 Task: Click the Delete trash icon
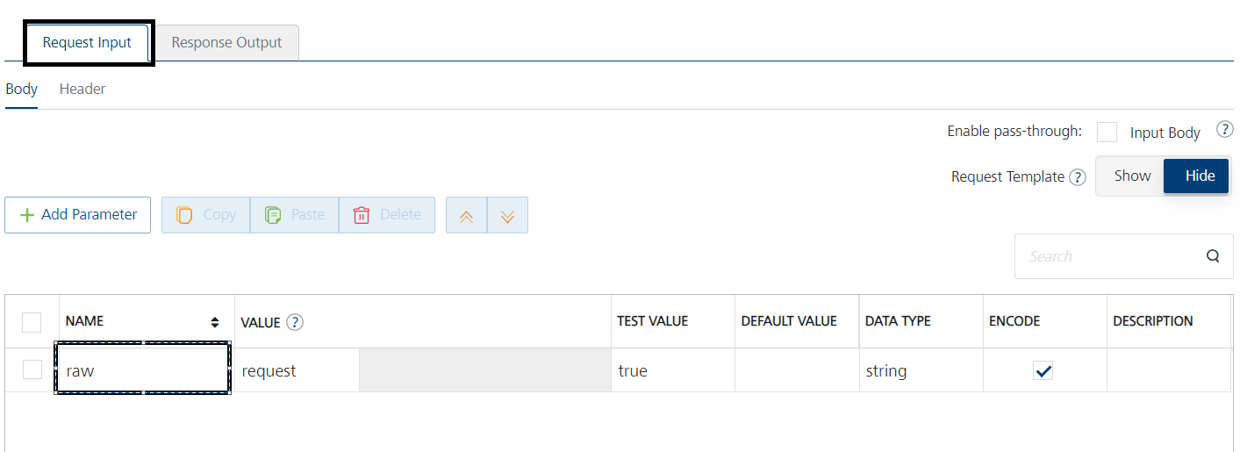click(362, 215)
